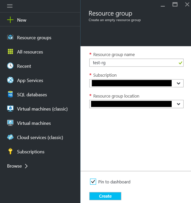This screenshot has width=191, height=203.
Task: Click the Recent clock icon
Action: 10,66
